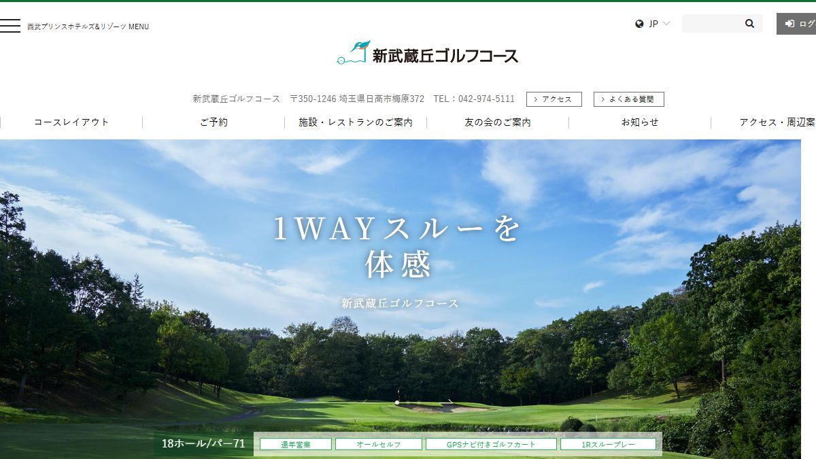Click the search magnifier icon

click(x=749, y=24)
